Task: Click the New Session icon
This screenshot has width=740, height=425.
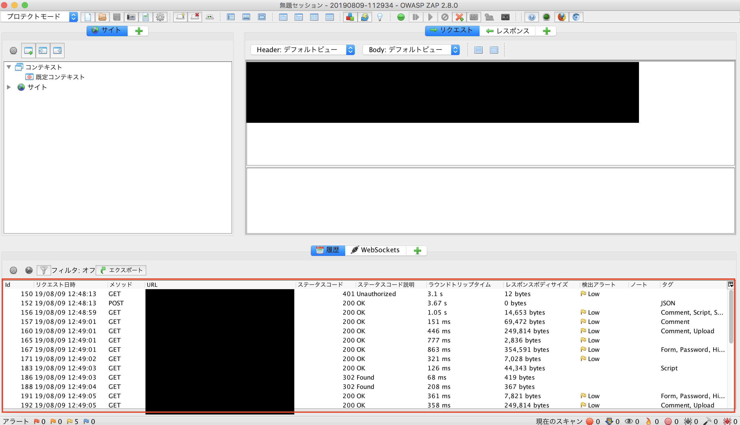Action: [88, 17]
